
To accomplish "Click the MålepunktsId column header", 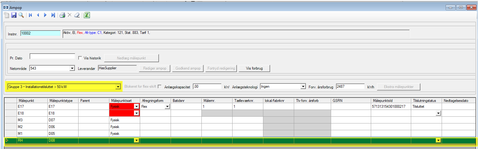I will (391, 100).
